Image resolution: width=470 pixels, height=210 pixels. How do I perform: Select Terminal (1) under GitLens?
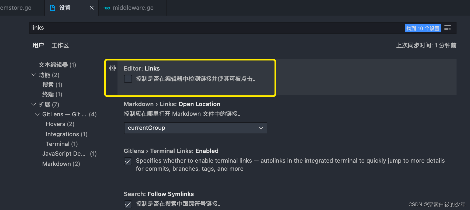click(62, 144)
